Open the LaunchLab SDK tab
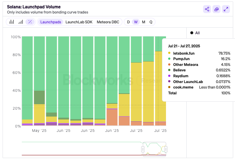Viewport: 235px width, 161px height. click(x=79, y=22)
